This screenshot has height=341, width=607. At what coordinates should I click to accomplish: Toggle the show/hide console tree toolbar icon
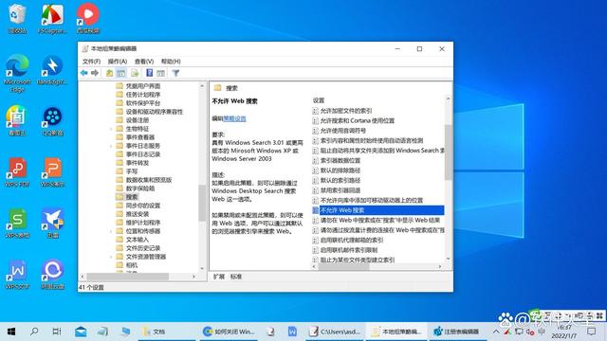pyautogui.click(x=121, y=73)
